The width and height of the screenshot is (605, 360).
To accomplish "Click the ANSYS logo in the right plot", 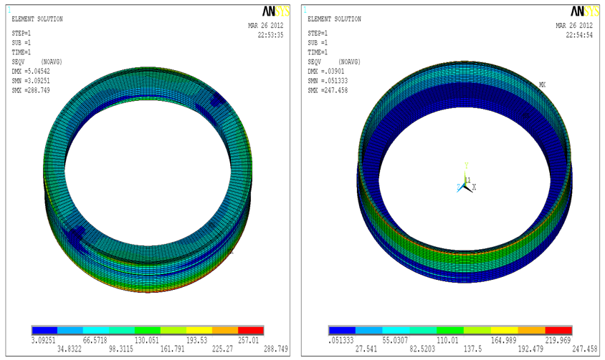I will click(584, 11).
